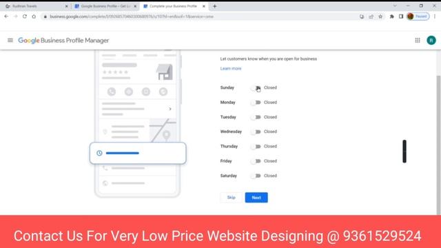The height and width of the screenshot is (248, 441).
Task: Toggle Sunday open hours switch
Action: pos(256,87)
